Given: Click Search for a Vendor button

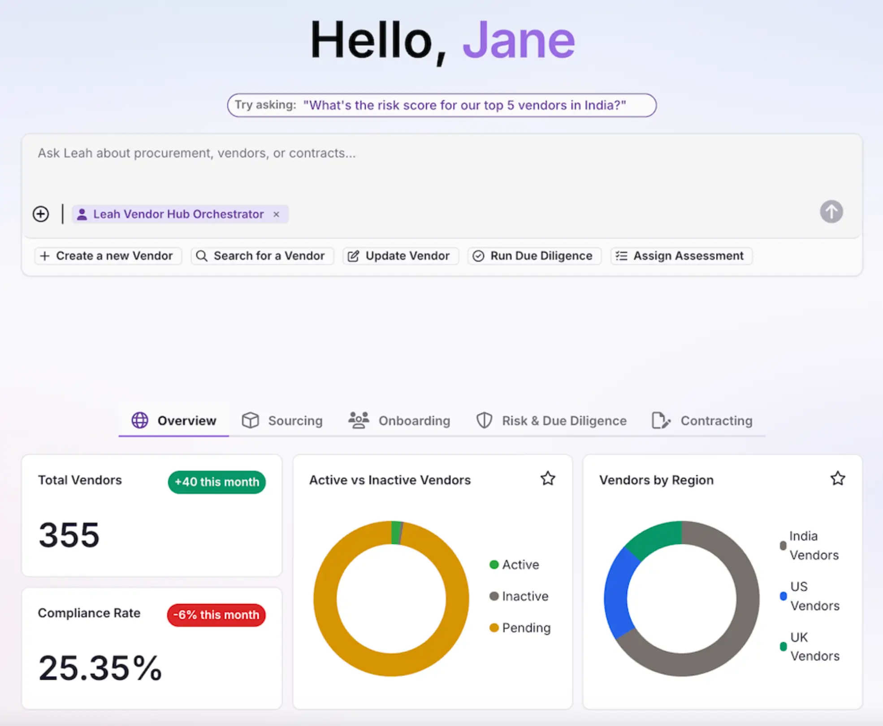Looking at the screenshot, I should tap(262, 256).
